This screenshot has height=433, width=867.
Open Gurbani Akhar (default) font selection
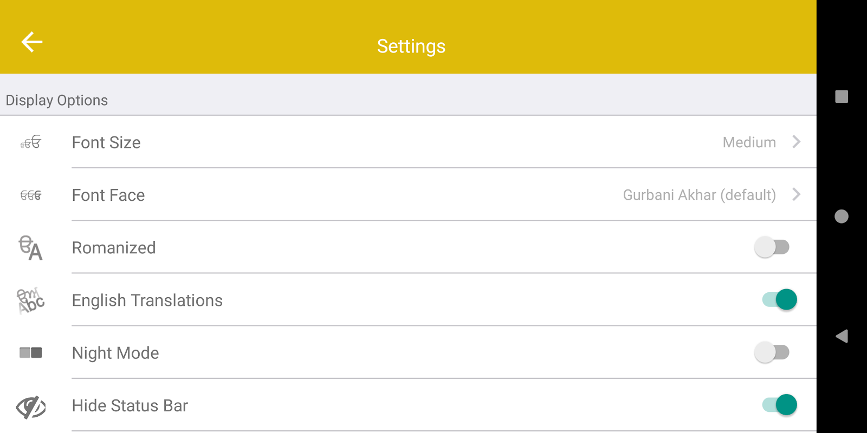tap(699, 195)
